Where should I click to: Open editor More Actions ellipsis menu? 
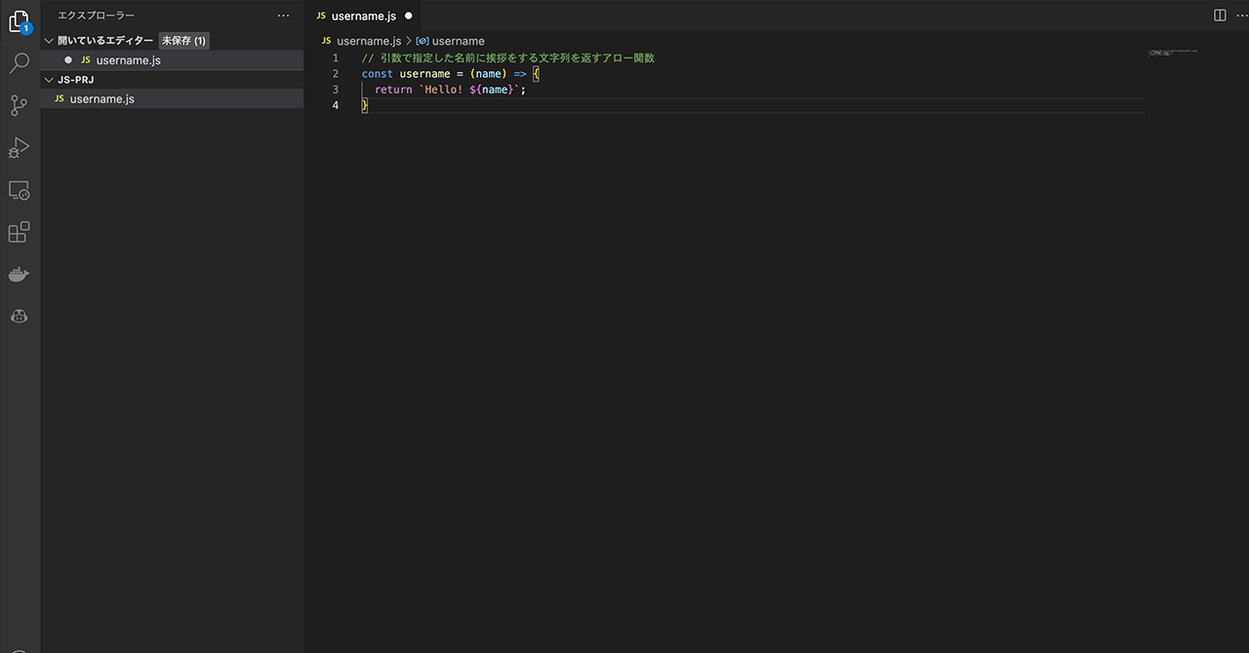click(1239, 16)
